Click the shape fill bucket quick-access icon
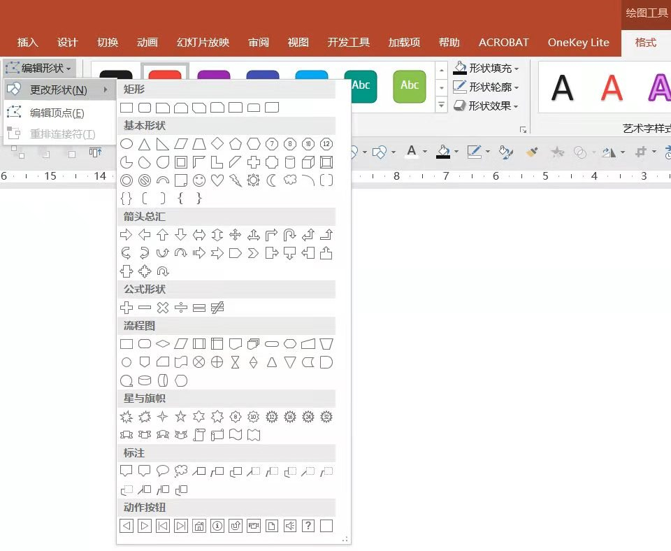 click(x=443, y=152)
